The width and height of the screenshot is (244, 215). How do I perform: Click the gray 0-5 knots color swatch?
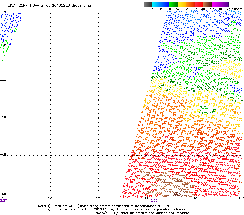tap(148, 4)
